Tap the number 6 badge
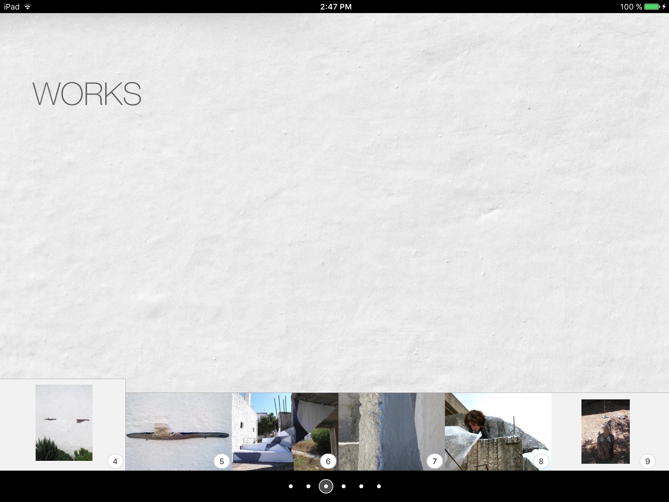The height and width of the screenshot is (502, 669). 328,461
